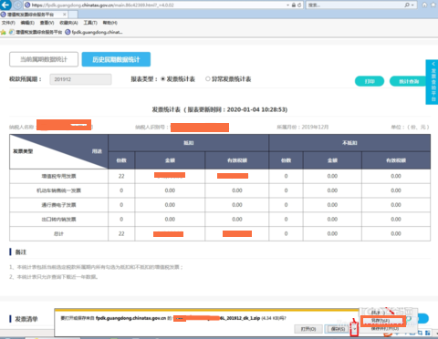
Task: Click the 增值税专用发票 row label
Action: [x=58, y=176]
